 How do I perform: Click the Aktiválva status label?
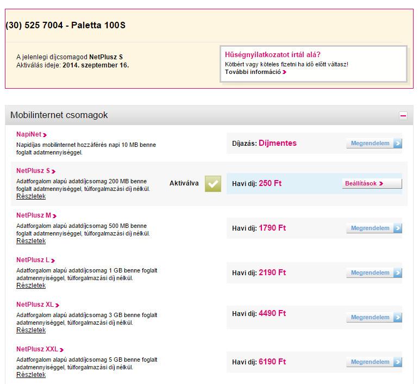[184, 183]
